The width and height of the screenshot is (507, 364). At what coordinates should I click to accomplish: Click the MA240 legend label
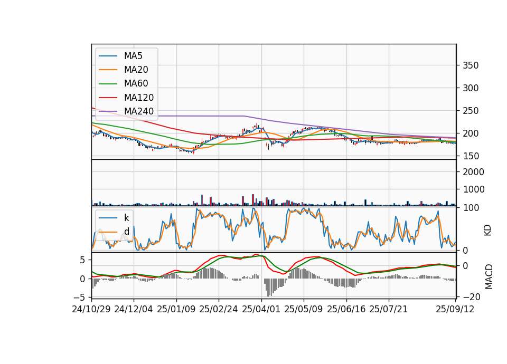139,111
